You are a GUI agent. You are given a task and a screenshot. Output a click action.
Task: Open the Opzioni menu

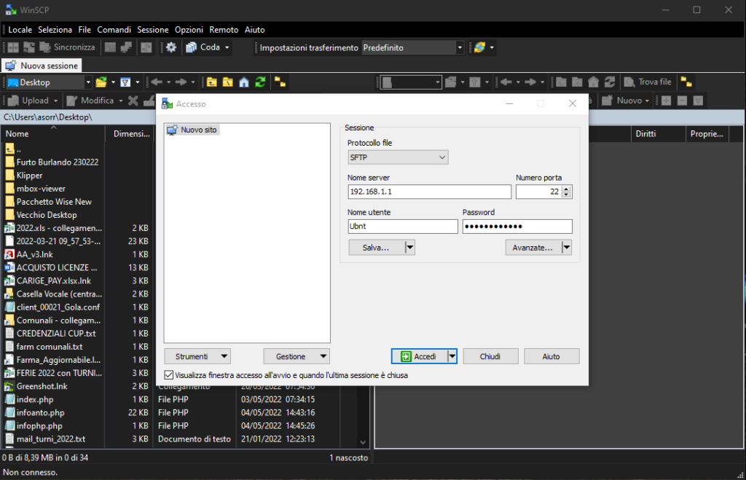coord(189,29)
